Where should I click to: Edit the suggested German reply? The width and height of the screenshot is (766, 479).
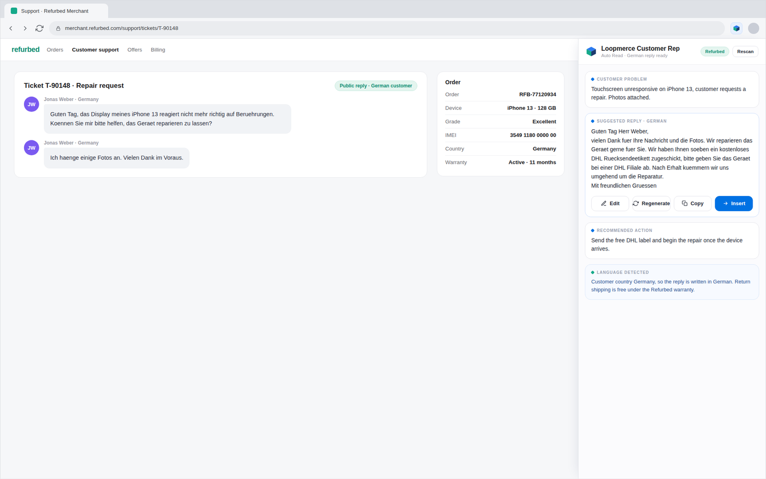610,204
